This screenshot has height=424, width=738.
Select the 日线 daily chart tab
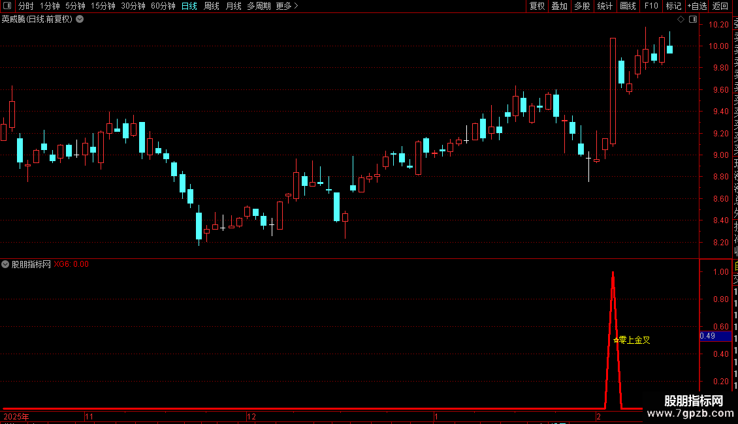click(x=189, y=6)
